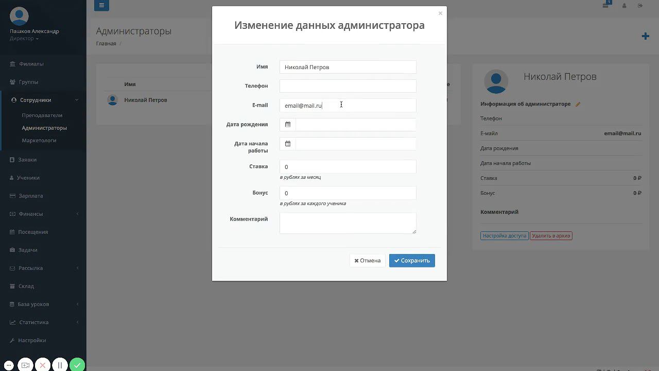Open the user profile icon in top bar
Image resolution: width=659 pixels, height=371 pixels.
(624, 6)
